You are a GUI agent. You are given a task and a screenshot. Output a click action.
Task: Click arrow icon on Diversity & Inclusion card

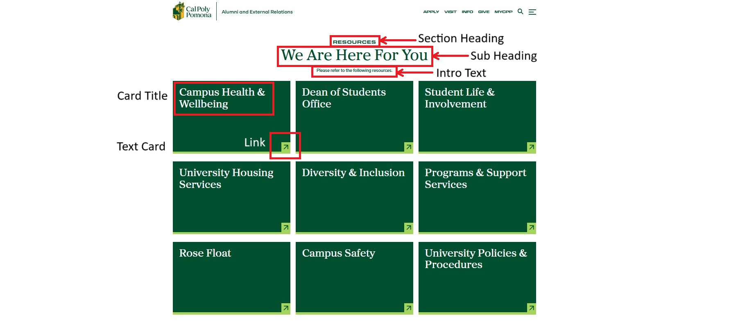point(408,227)
